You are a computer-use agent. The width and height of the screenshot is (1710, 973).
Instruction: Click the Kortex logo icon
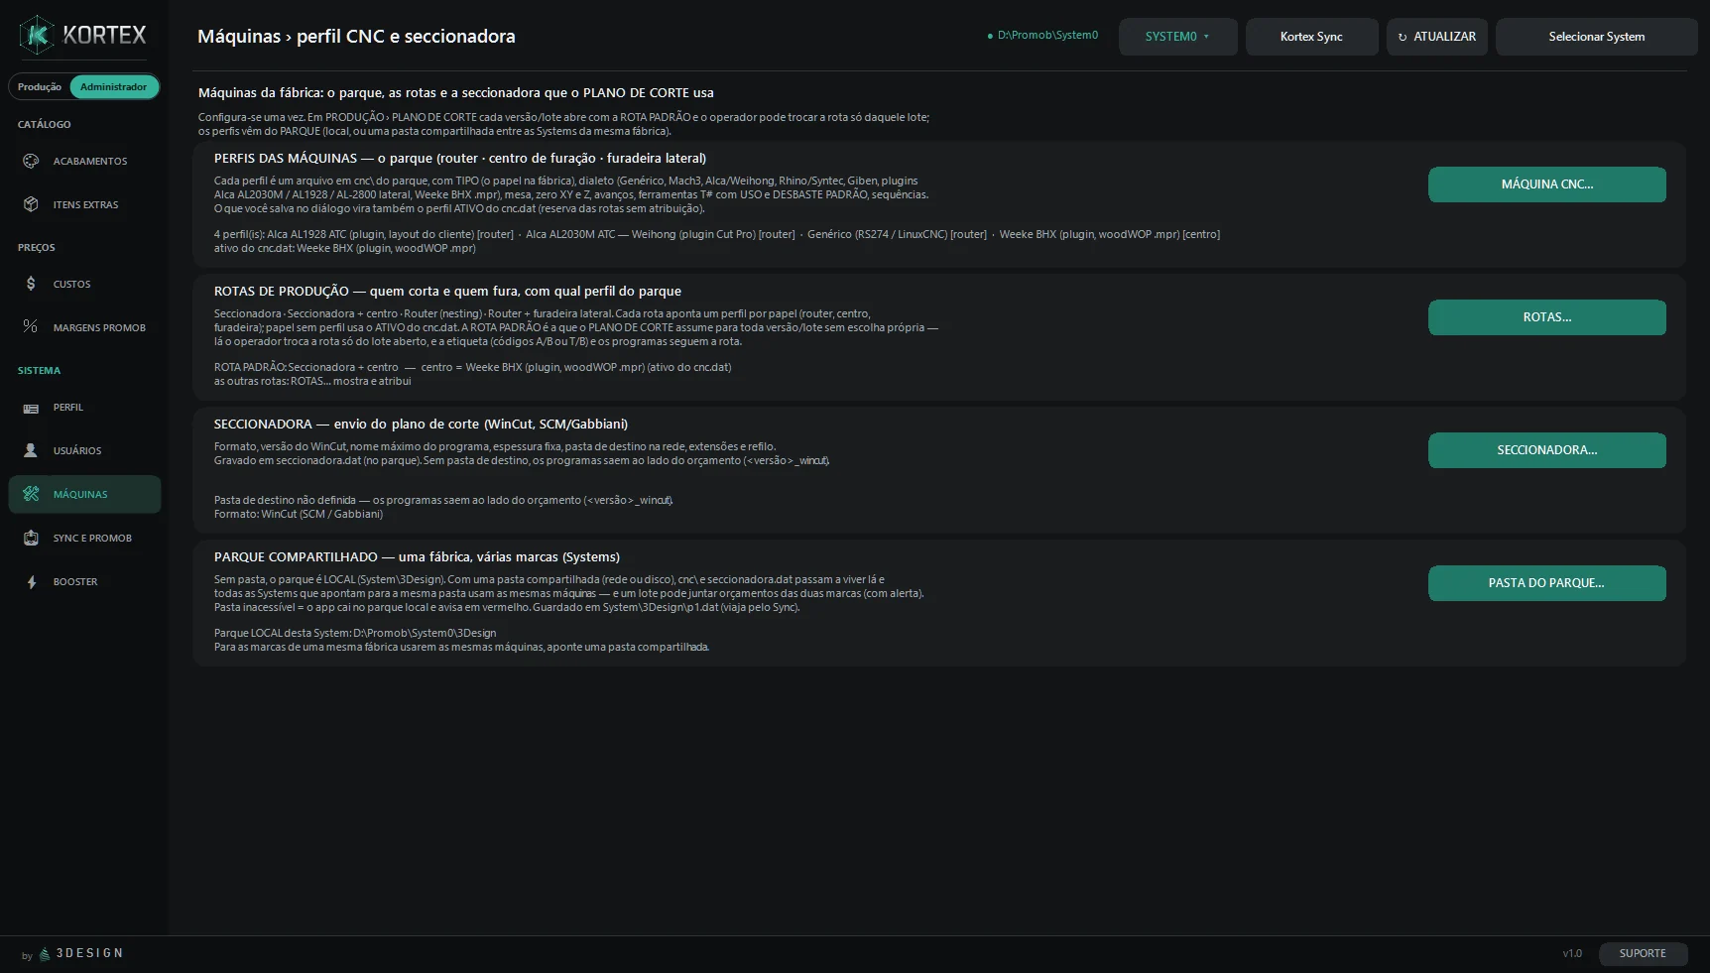tap(37, 36)
